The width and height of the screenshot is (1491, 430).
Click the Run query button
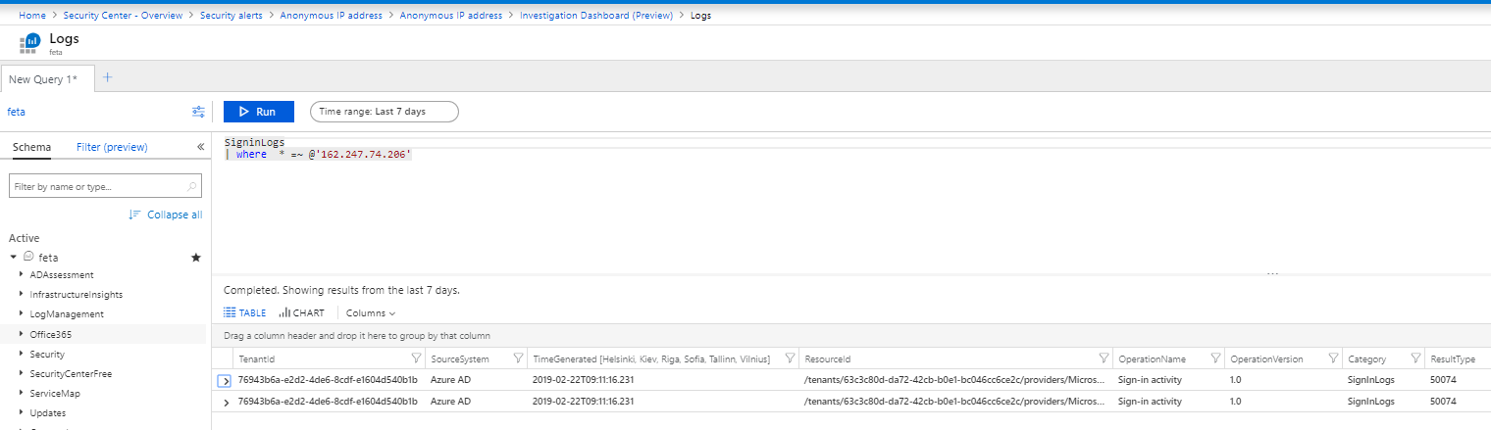[258, 112]
